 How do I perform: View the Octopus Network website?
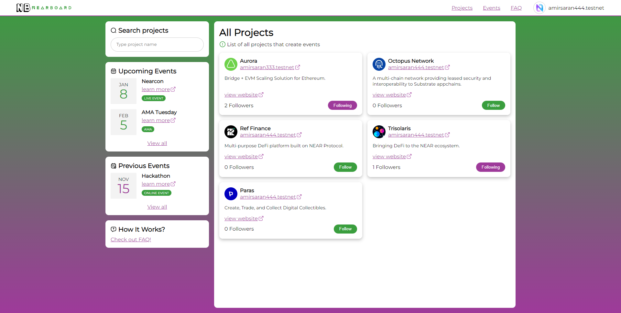point(392,95)
